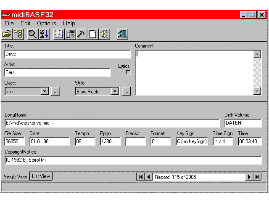Jump to the last record
Image resolution: width=269 pixels, height=202 pixels.
point(258,177)
